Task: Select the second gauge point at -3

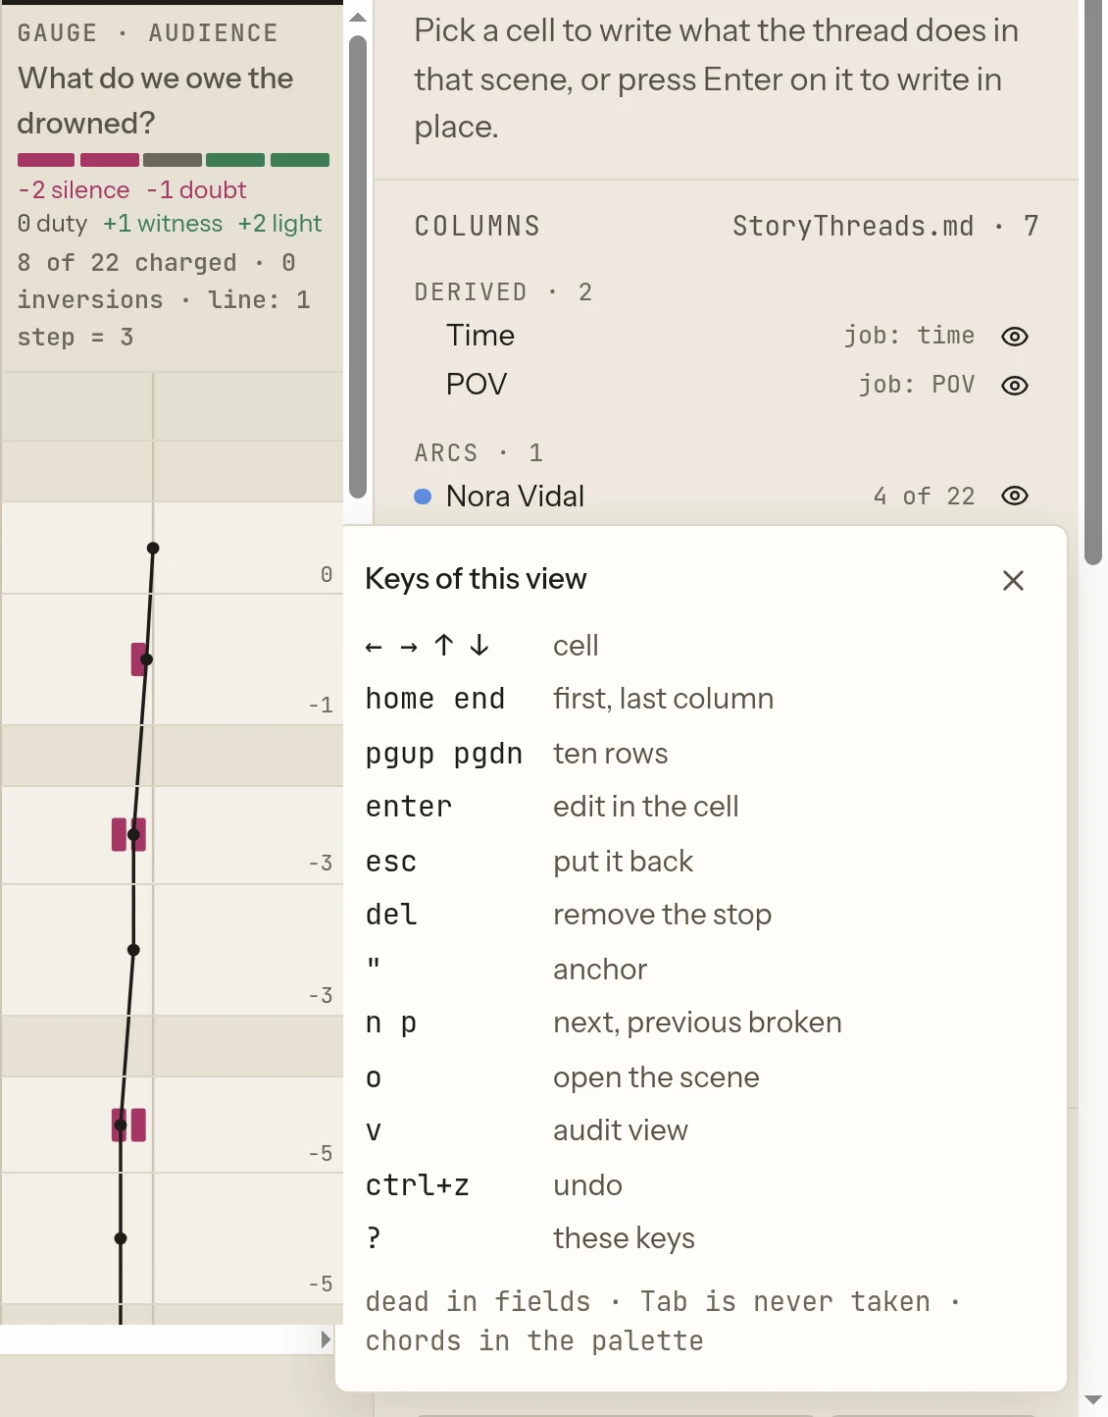Action: coord(134,950)
